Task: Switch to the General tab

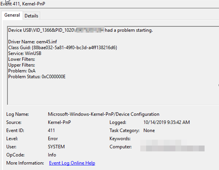Action: coord(12,15)
